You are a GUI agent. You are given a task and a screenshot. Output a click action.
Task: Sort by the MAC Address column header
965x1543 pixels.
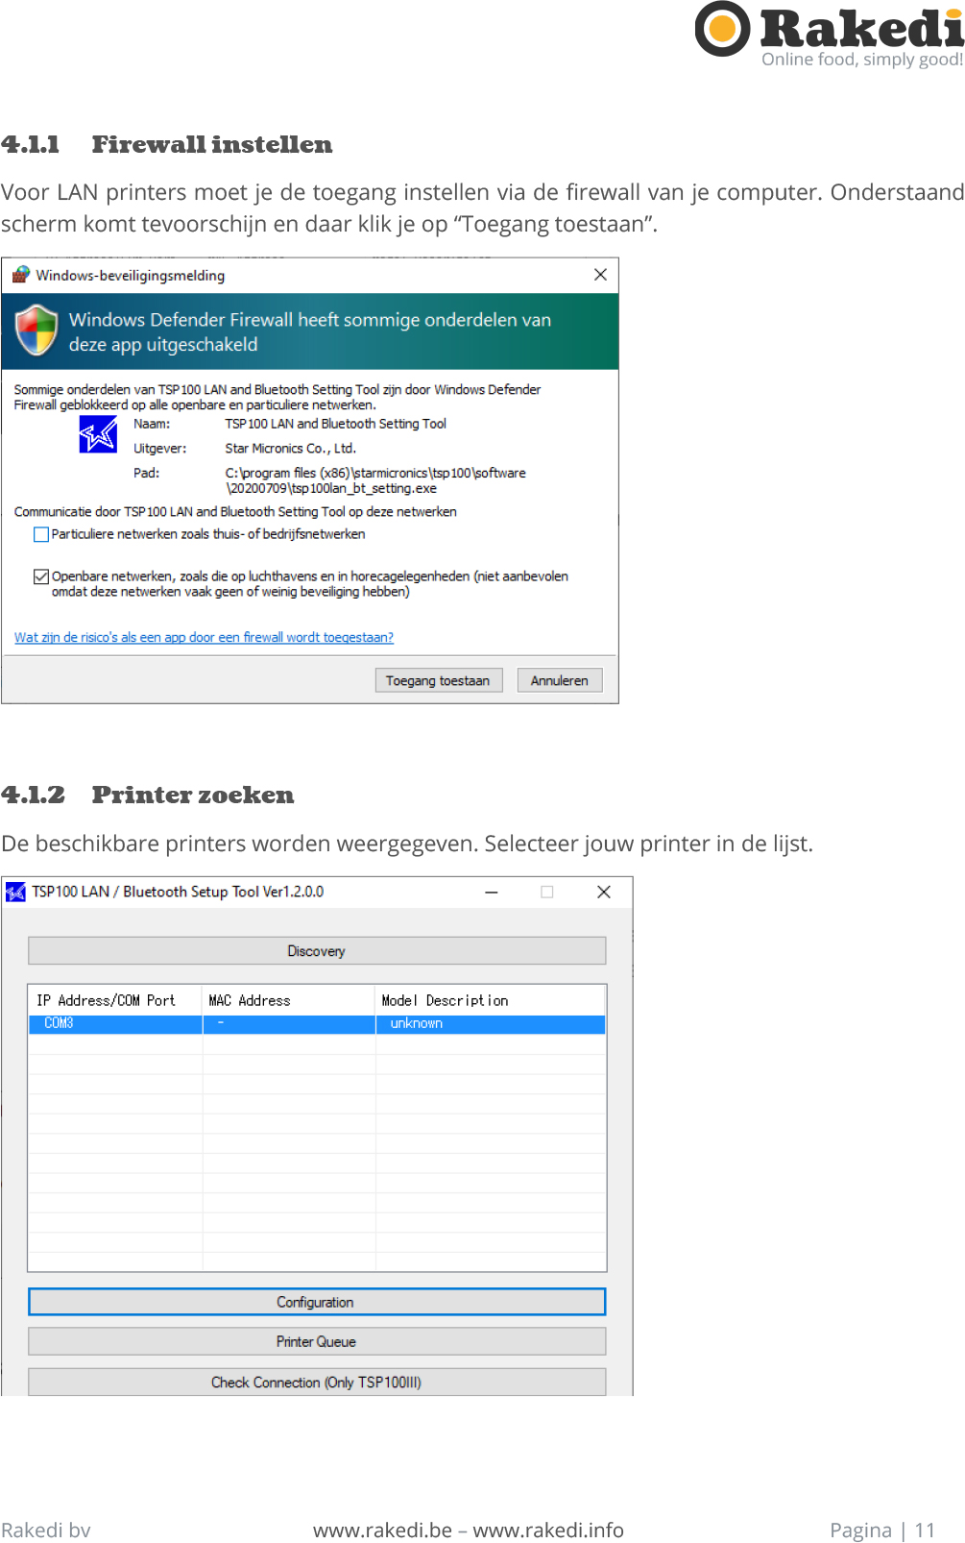[250, 1000]
